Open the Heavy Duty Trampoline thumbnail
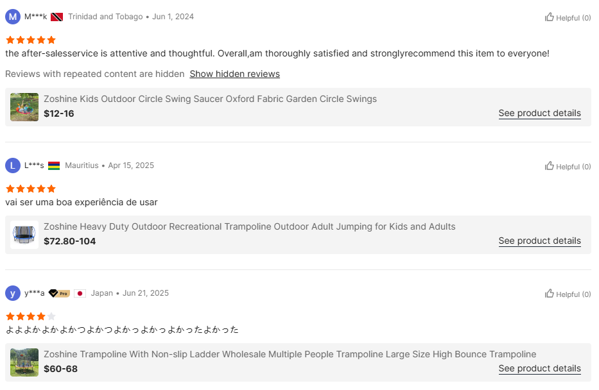Screen dimensions: 599x390 click(x=24, y=235)
